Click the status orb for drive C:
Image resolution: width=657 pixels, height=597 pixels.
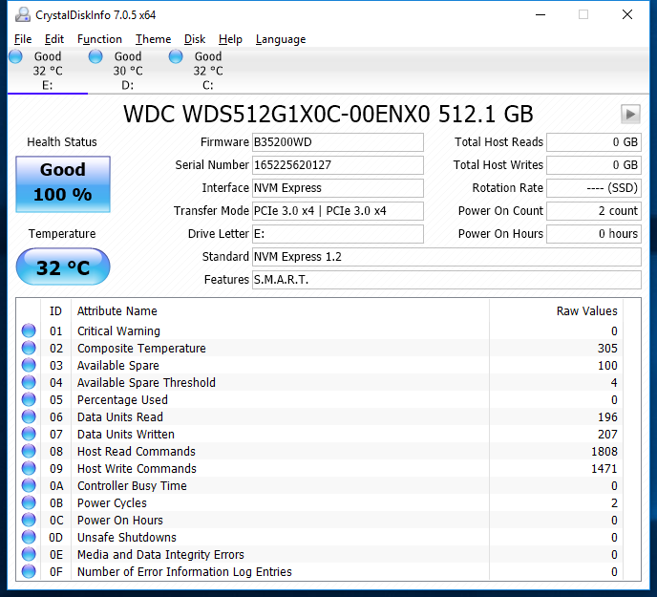click(177, 57)
